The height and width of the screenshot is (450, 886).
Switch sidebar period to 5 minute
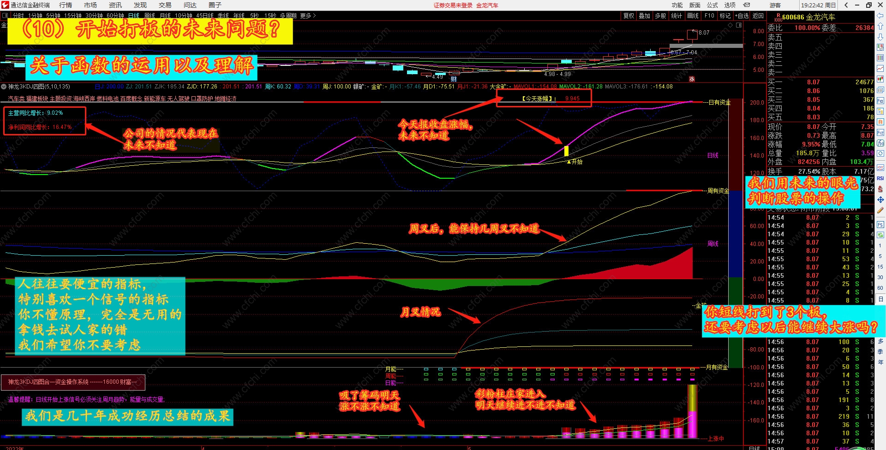point(880,256)
